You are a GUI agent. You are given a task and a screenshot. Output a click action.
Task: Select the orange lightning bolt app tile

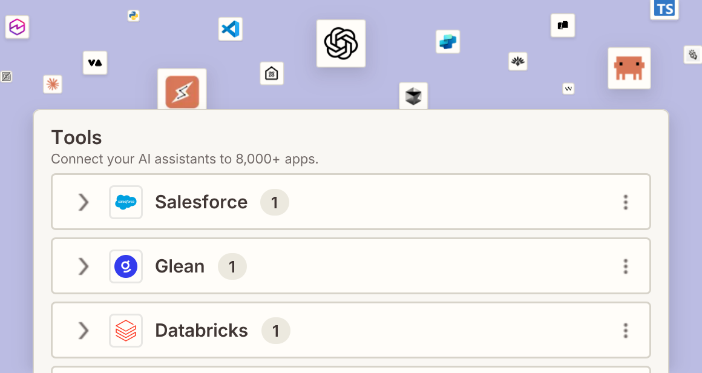182,90
